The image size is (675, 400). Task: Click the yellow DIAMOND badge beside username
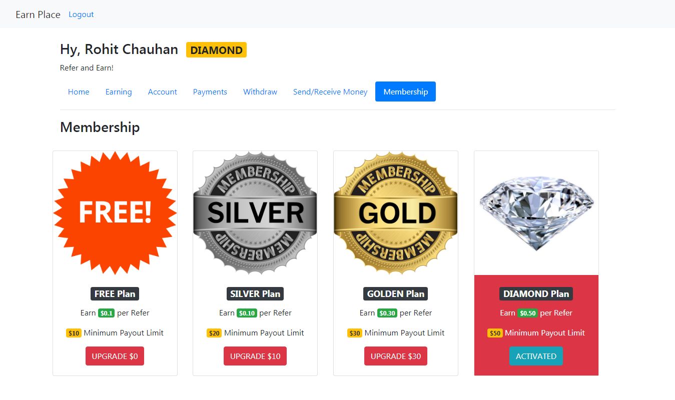[216, 50]
